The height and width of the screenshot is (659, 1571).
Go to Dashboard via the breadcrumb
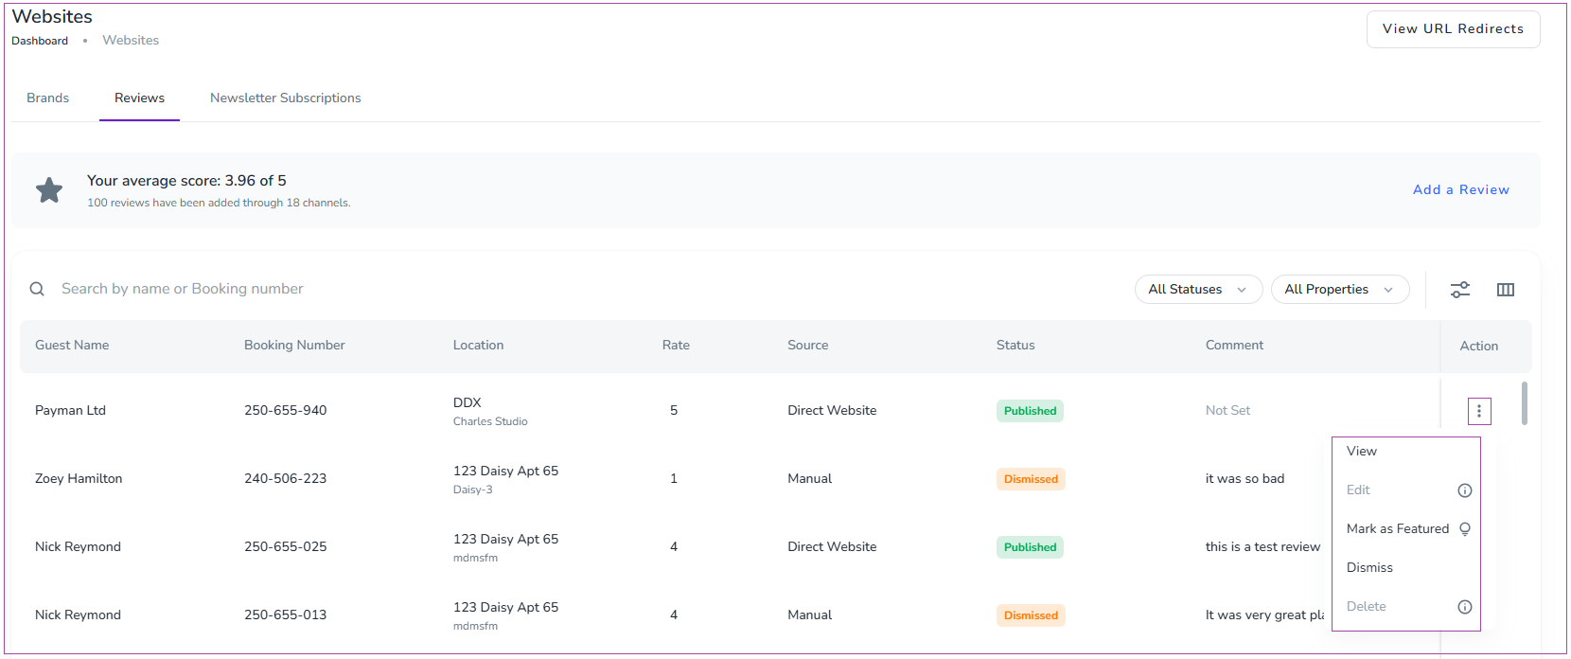40,41
